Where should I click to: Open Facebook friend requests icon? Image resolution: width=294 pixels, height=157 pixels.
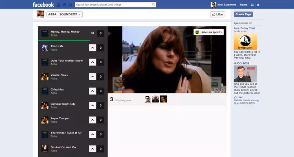58,5
